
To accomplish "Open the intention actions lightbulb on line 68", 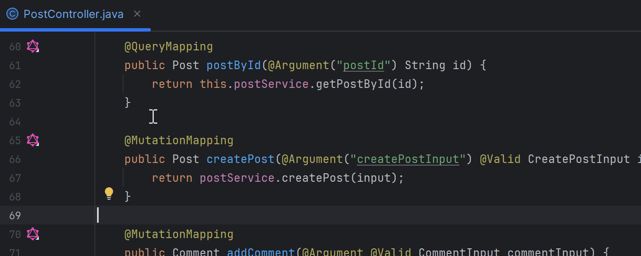I will [109, 193].
